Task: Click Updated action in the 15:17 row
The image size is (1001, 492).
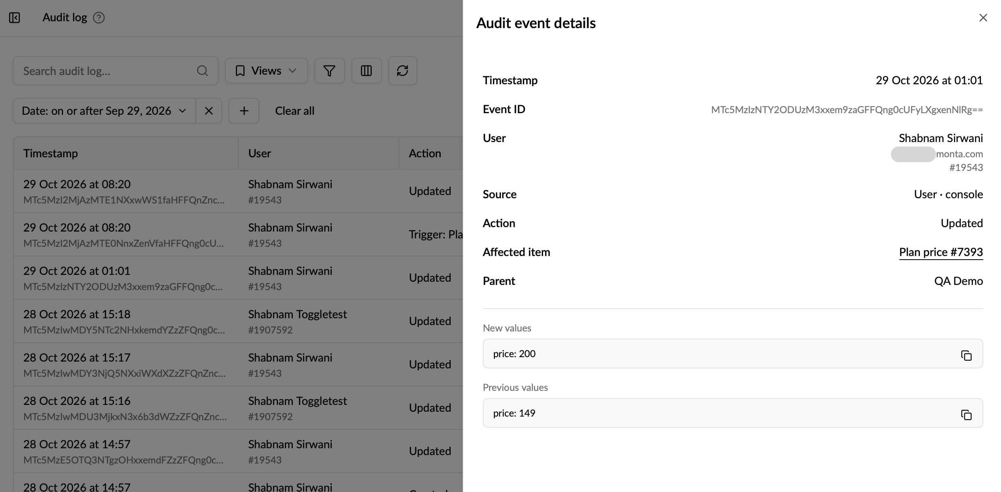Action: (x=430, y=364)
